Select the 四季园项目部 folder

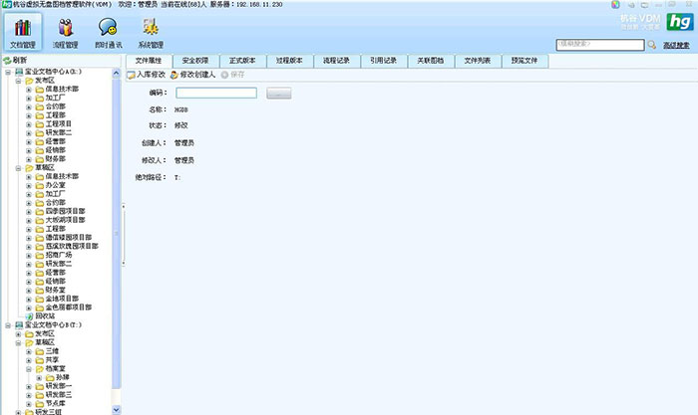click(65, 211)
